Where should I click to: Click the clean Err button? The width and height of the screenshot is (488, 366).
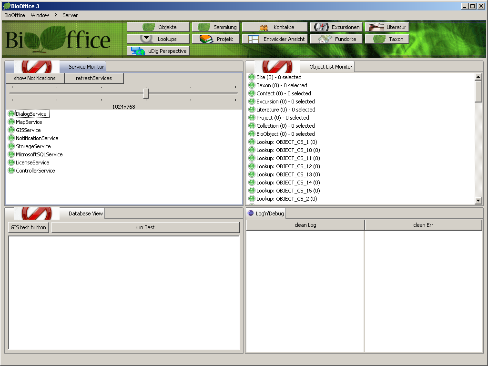[423, 225]
